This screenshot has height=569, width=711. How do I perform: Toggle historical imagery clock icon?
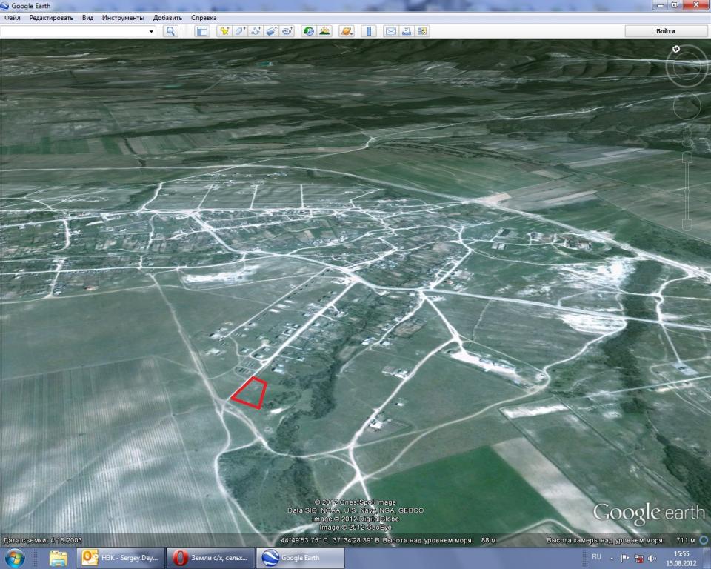[x=309, y=31]
